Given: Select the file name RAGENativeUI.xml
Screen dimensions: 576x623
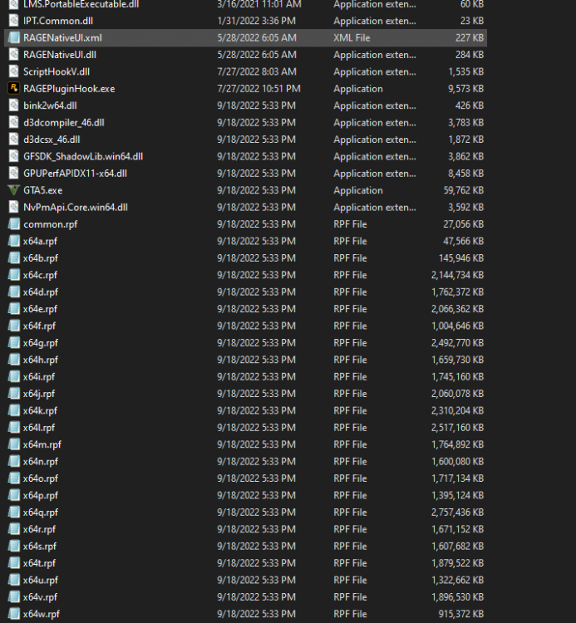Looking at the screenshot, I should (x=62, y=37).
